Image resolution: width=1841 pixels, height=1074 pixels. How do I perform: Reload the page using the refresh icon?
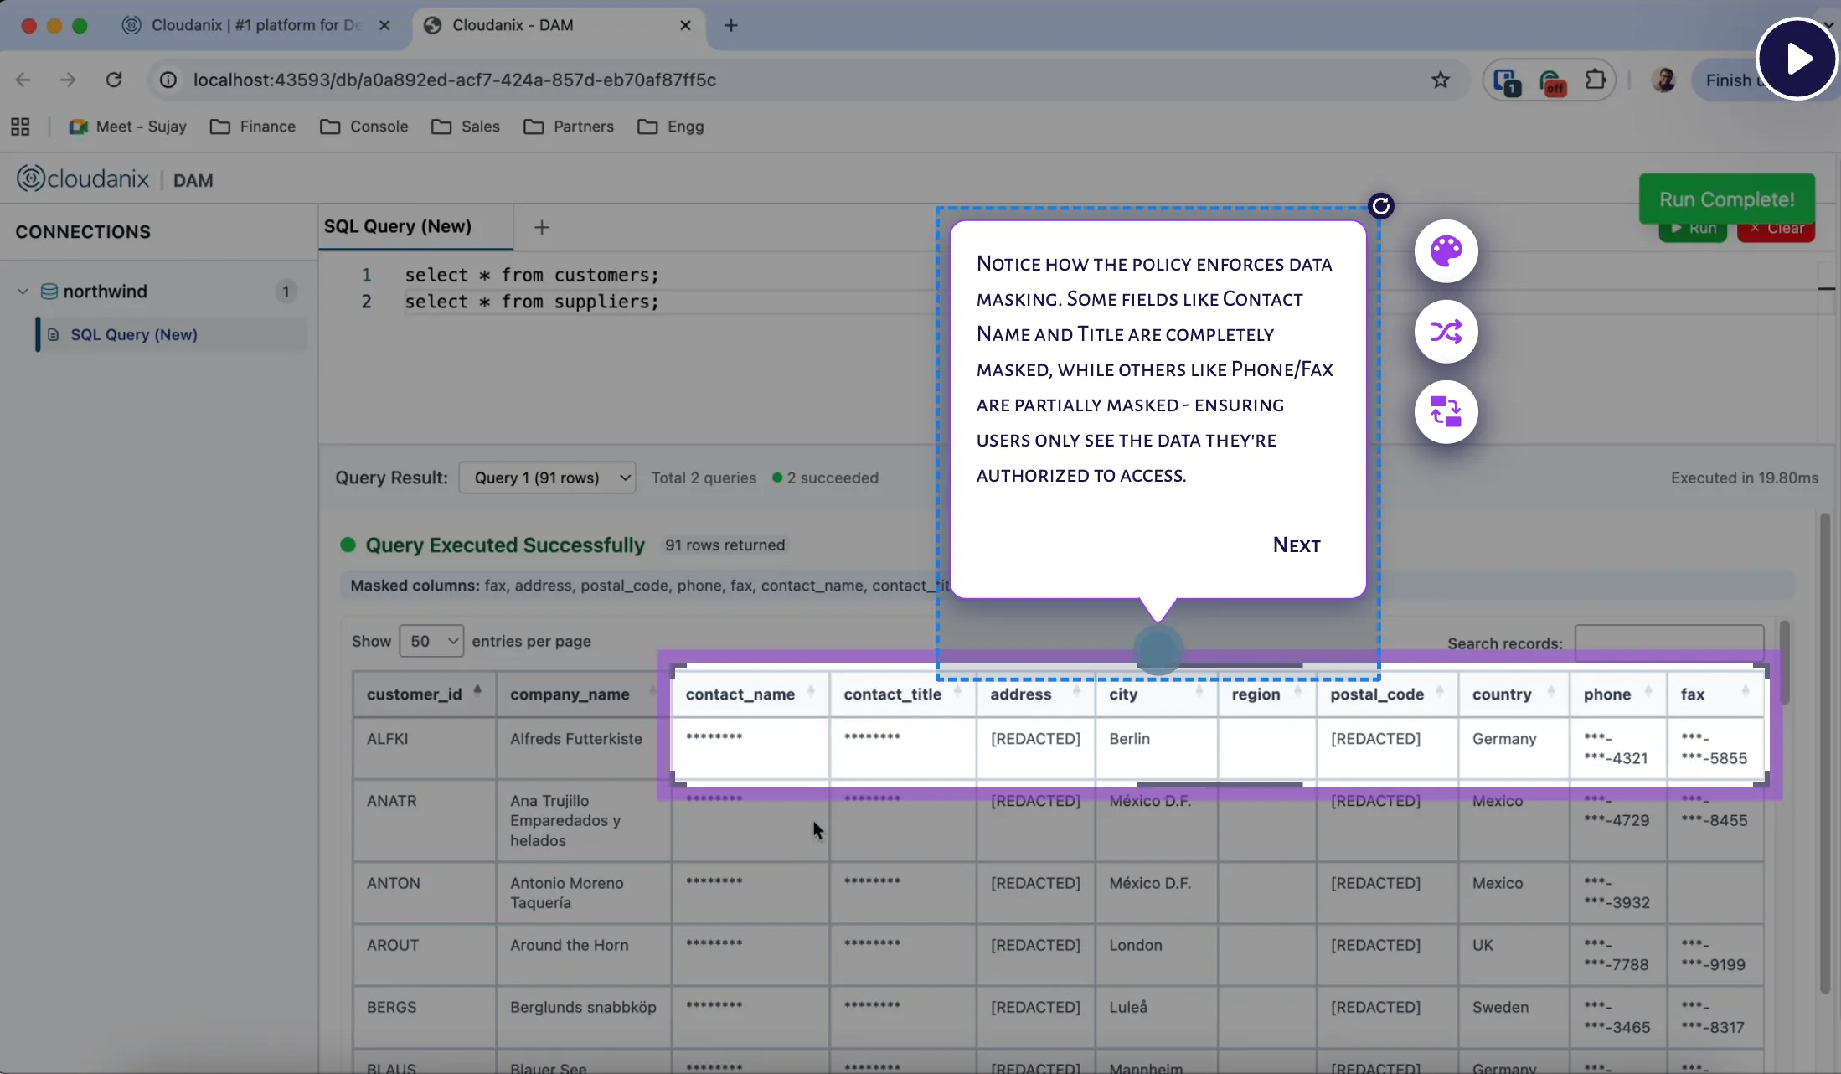click(114, 80)
